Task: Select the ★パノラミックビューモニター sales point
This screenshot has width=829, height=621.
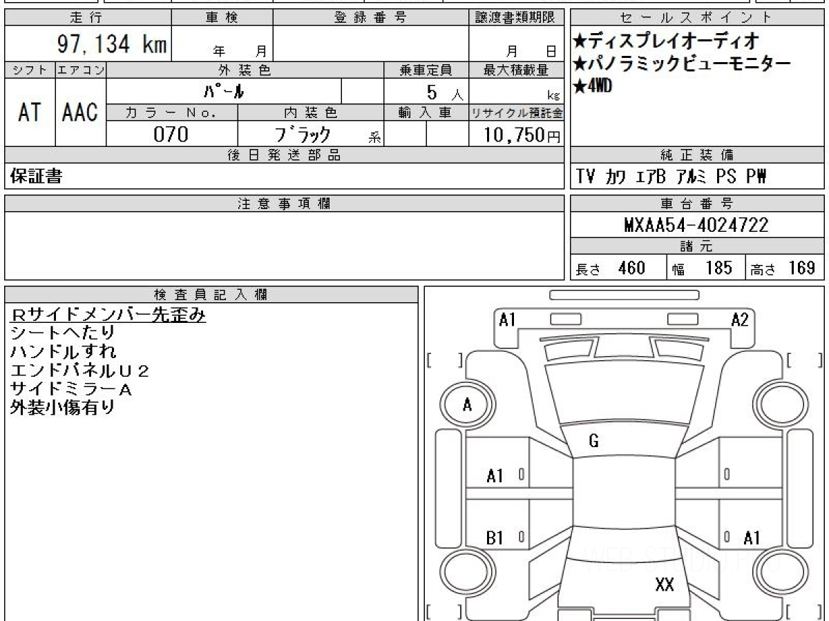Action: click(682, 64)
